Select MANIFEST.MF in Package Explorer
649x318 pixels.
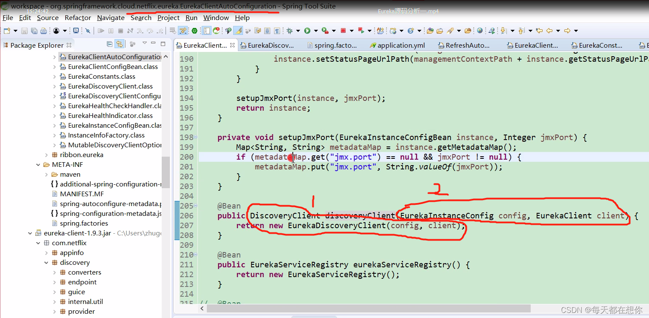[78, 194]
